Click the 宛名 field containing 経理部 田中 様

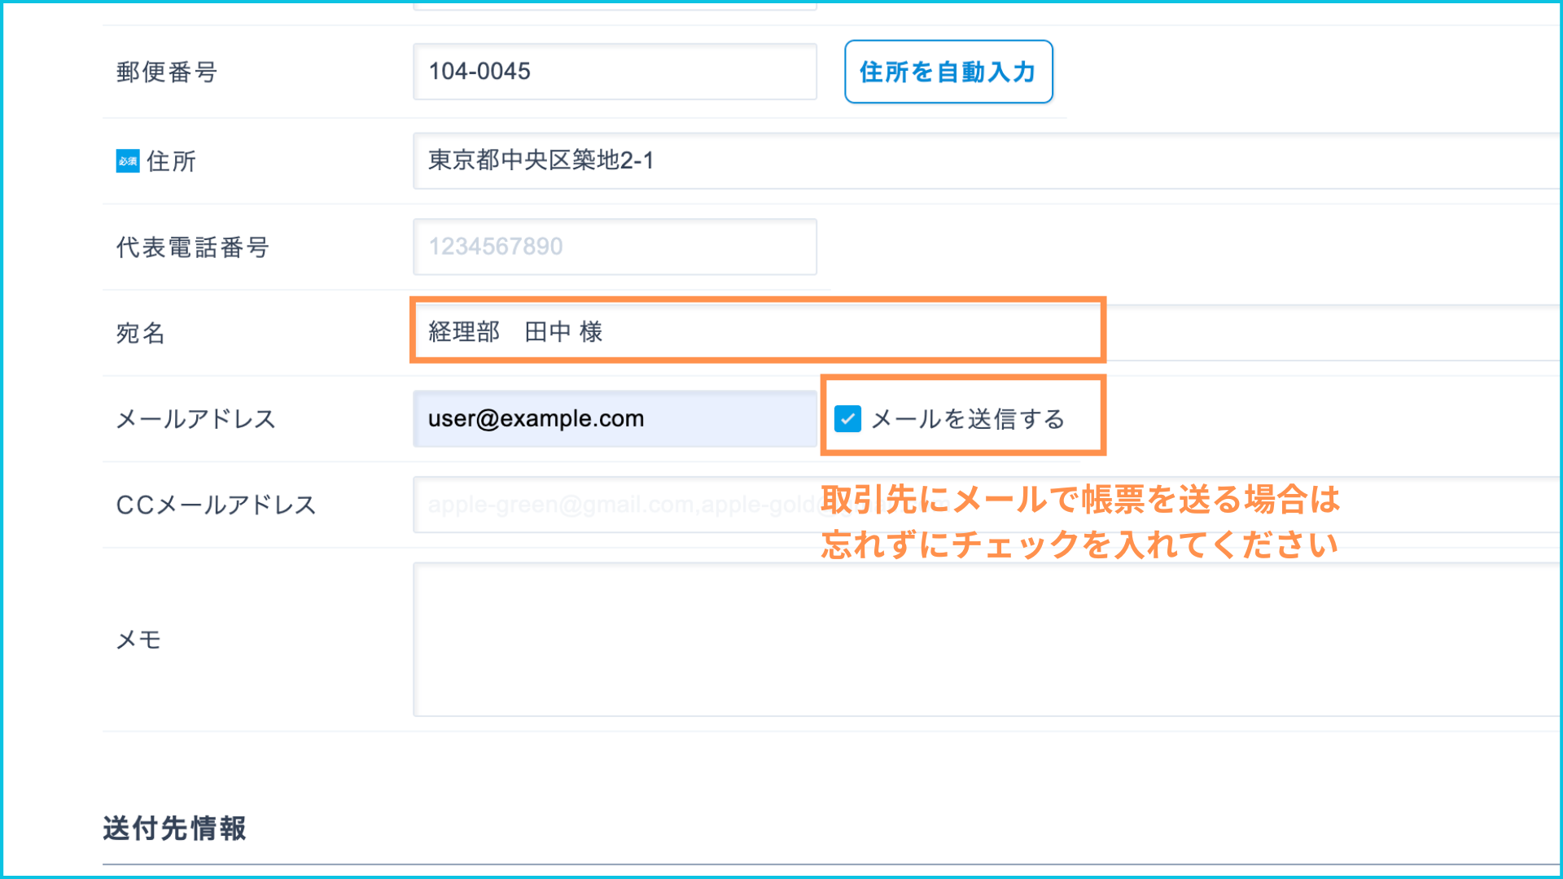(x=757, y=331)
